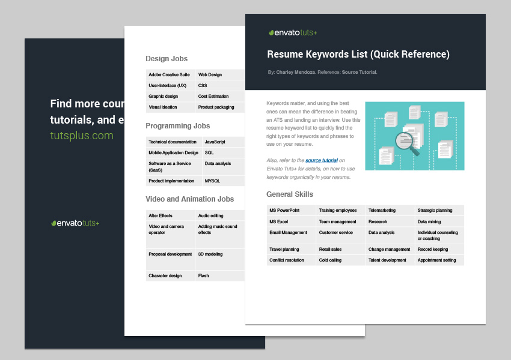This screenshot has height=360, width=511.
Task: Click the General Skills section heading
Action: click(289, 194)
